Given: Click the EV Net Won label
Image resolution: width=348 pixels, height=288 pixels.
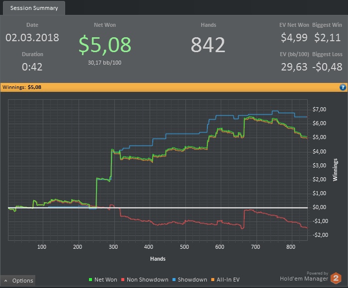Looking at the screenshot, I should 294,25.
